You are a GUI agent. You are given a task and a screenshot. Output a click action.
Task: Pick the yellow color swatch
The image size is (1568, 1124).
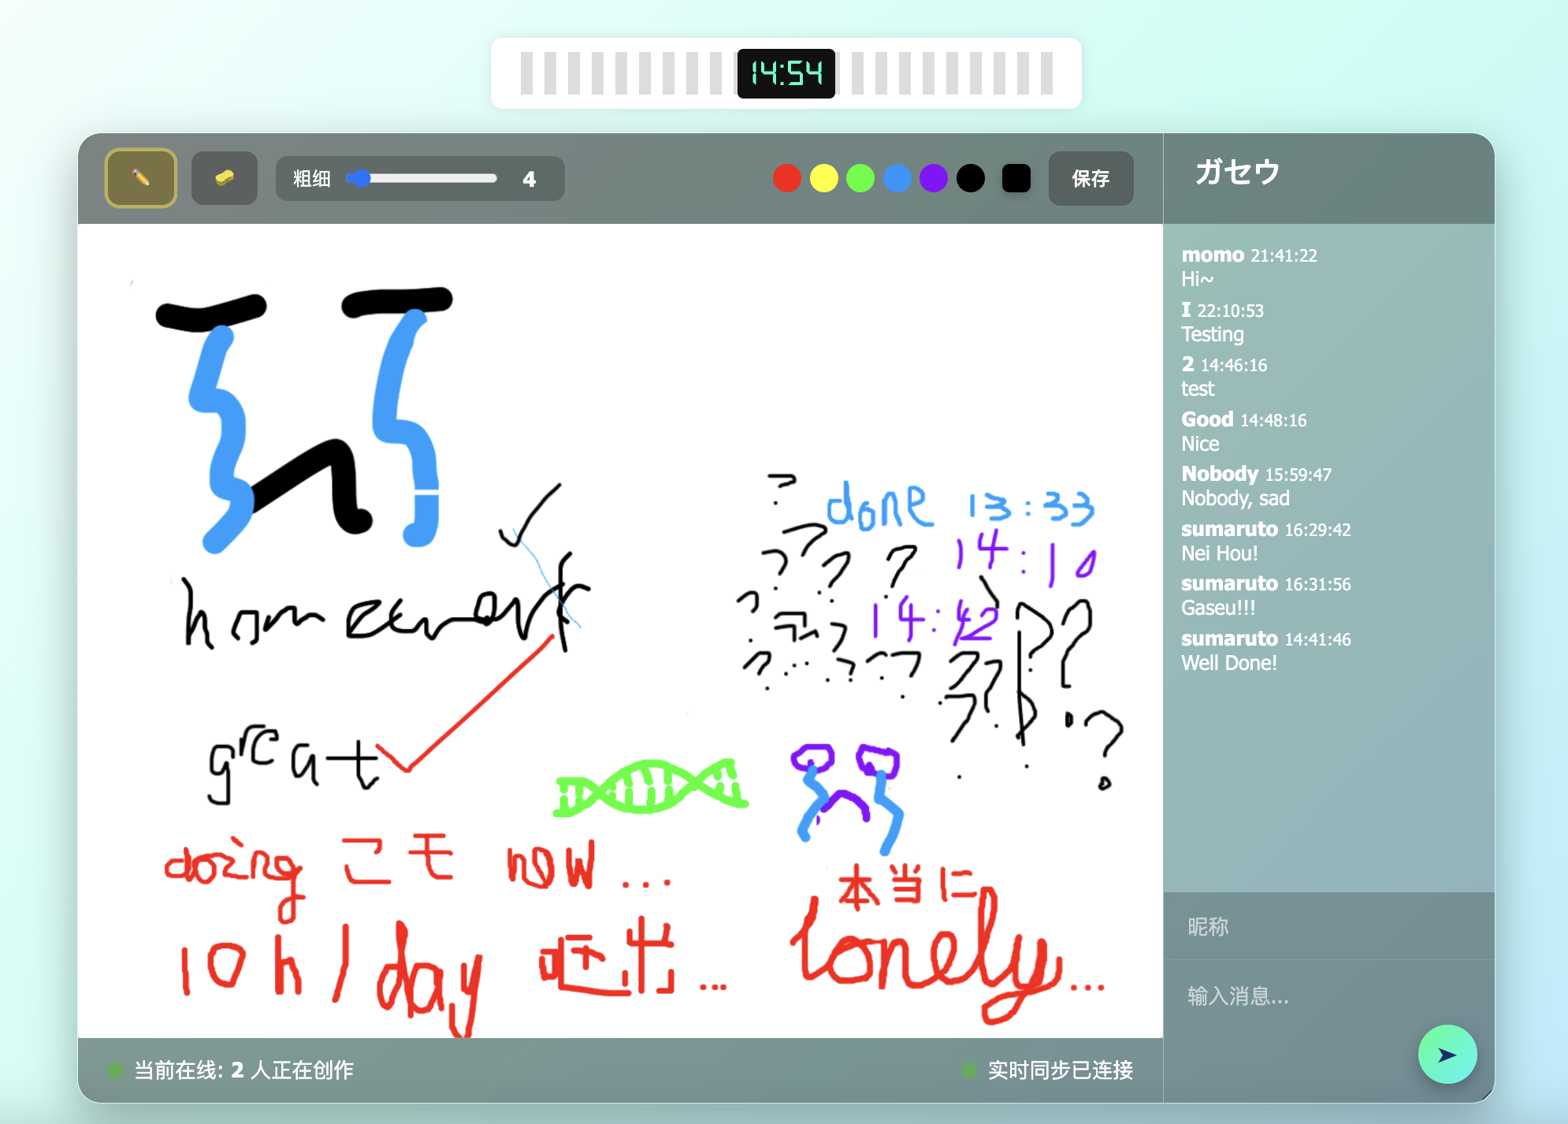click(x=823, y=178)
